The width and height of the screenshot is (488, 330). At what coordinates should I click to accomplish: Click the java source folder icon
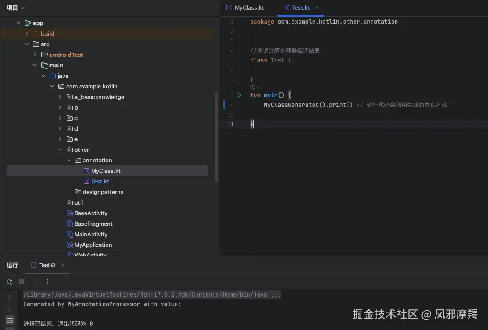(x=53, y=76)
